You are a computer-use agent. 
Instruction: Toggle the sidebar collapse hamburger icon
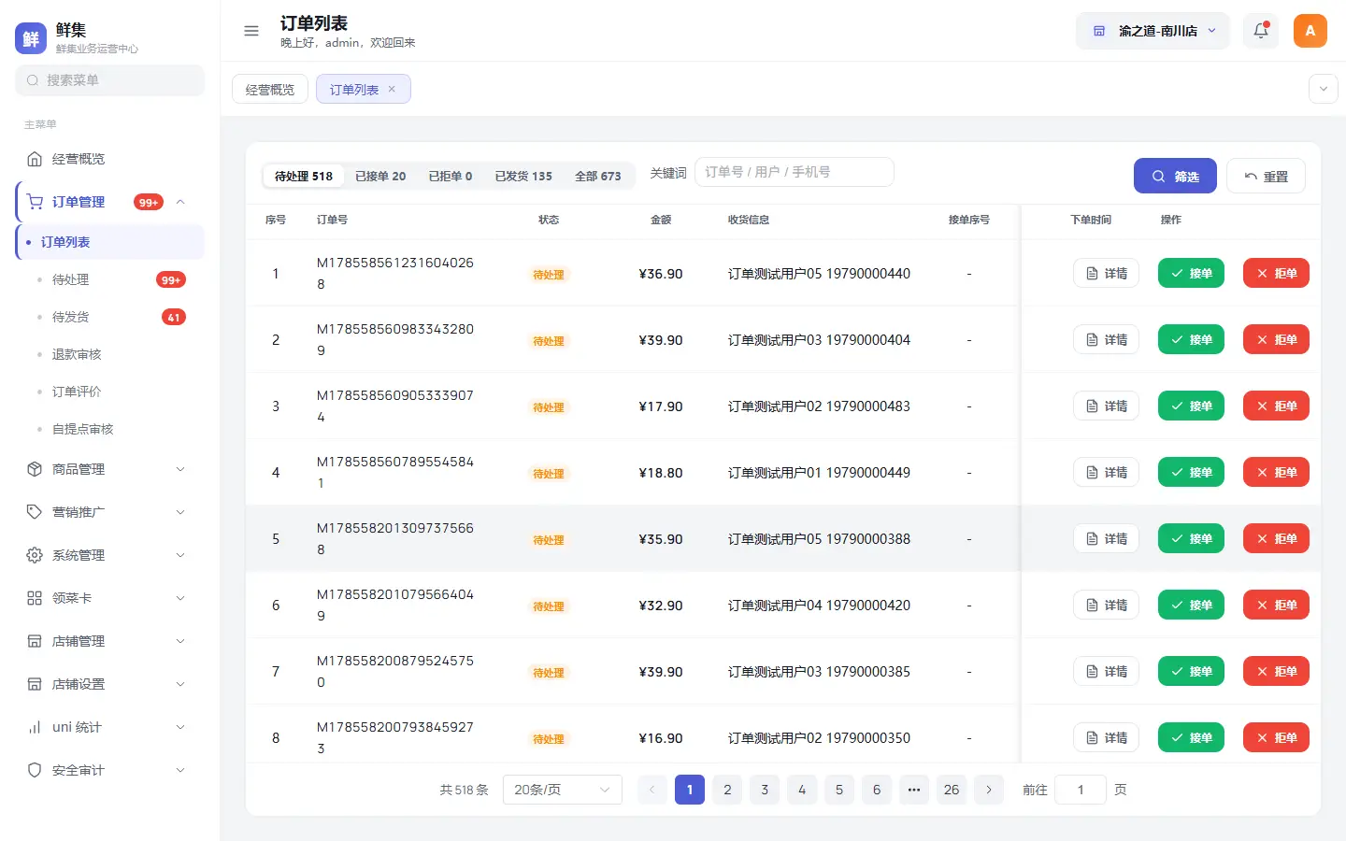click(251, 31)
